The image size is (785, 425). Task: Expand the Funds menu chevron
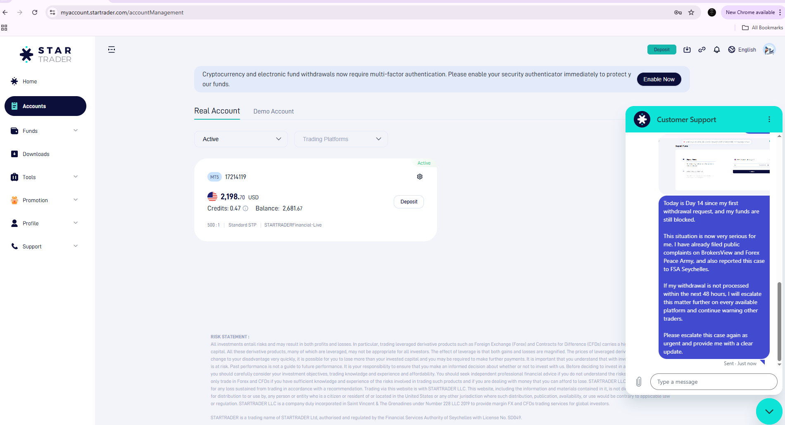point(76,130)
